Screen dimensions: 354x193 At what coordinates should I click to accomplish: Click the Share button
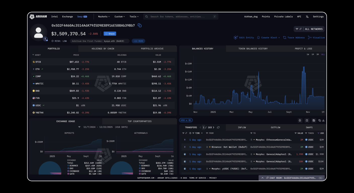(x=110, y=33)
